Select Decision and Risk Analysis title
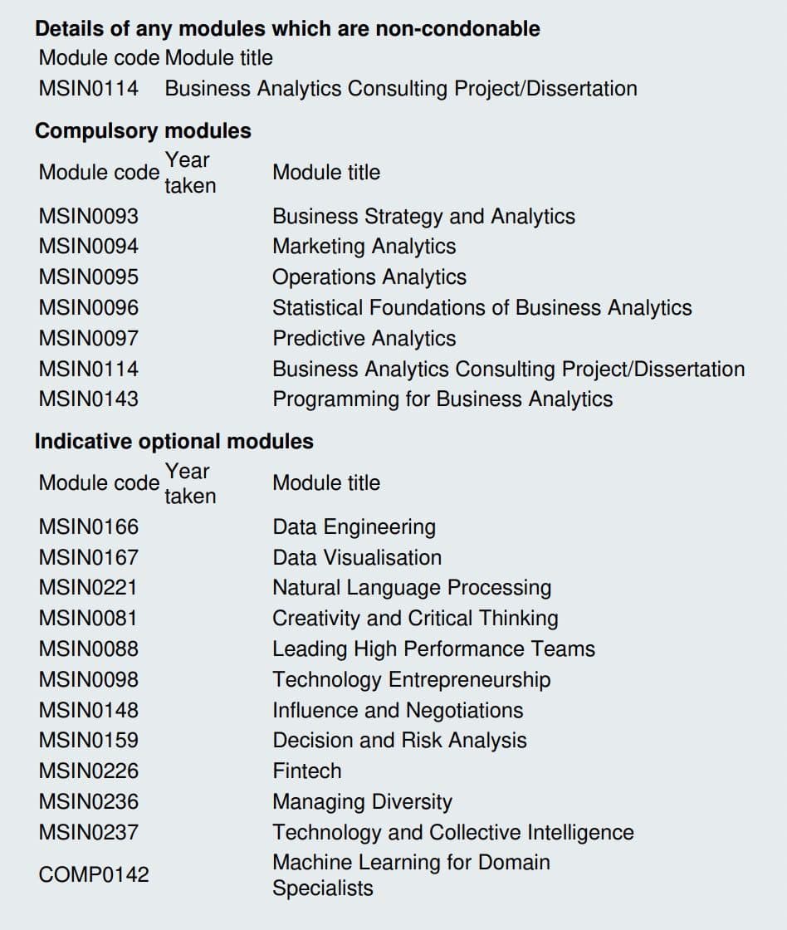This screenshot has height=930, width=787. (399, 741)
